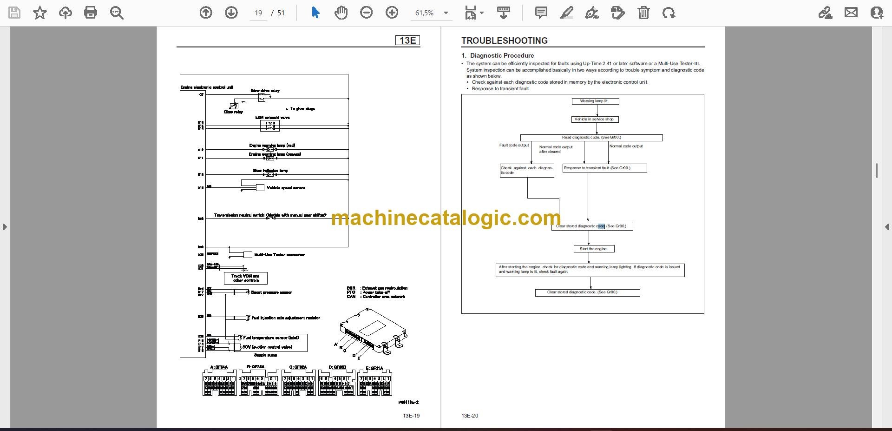Image resolution: width=892 pixels, height=431 pixels.
Task: Go to the previous page
Action: (206, 13)
